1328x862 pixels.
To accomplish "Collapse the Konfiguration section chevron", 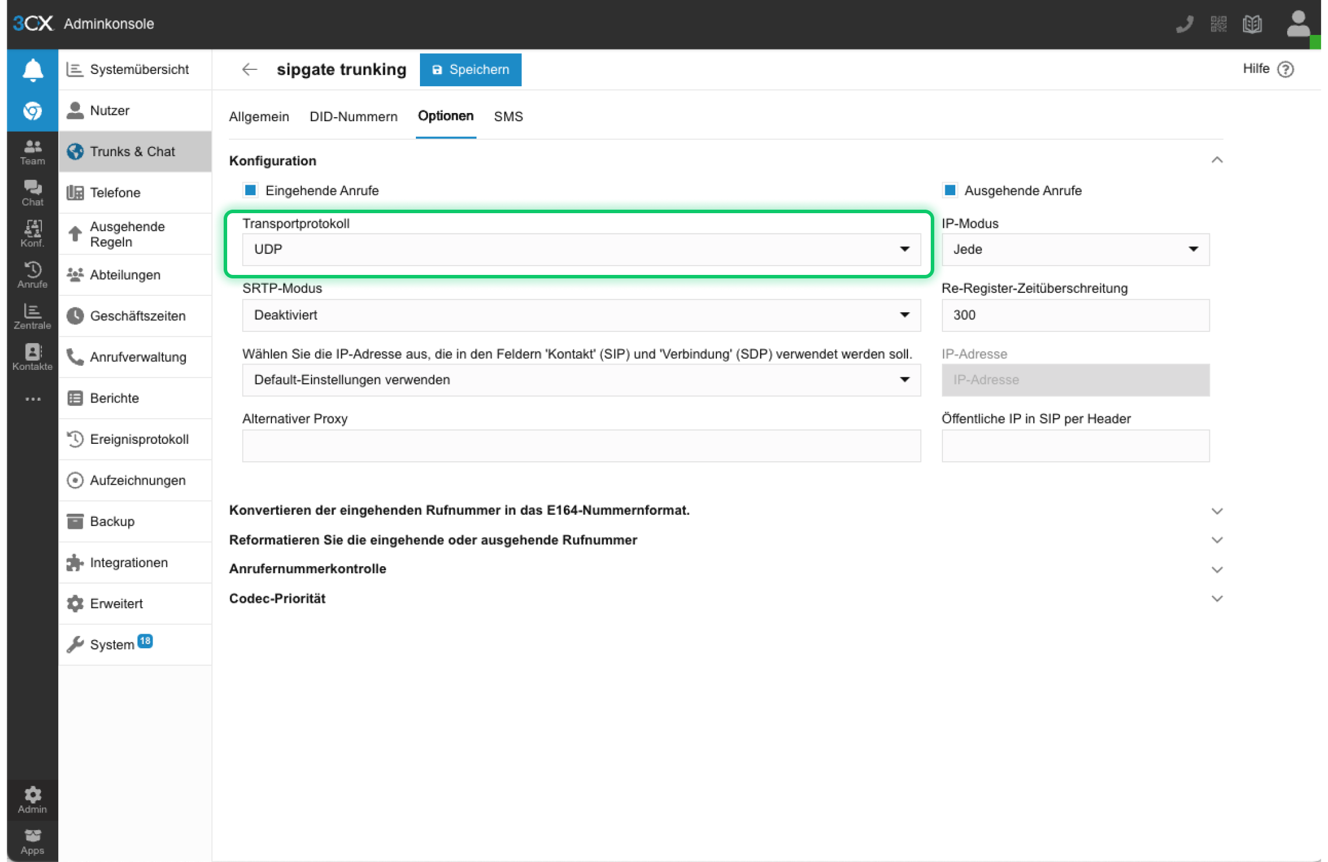I will click(1217, 160).
